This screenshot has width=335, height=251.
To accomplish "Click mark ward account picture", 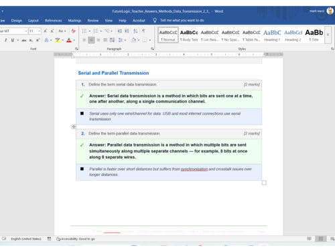I will pyautogui.click(x=330, y=11).
